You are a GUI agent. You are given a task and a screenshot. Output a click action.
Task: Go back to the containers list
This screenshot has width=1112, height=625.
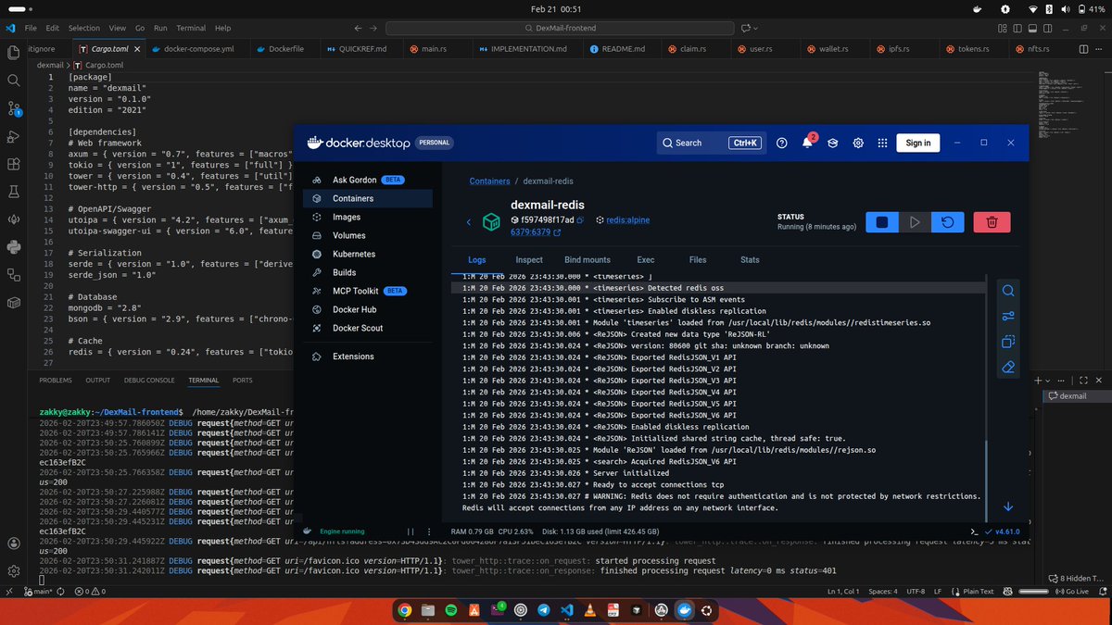click(469, 222)
